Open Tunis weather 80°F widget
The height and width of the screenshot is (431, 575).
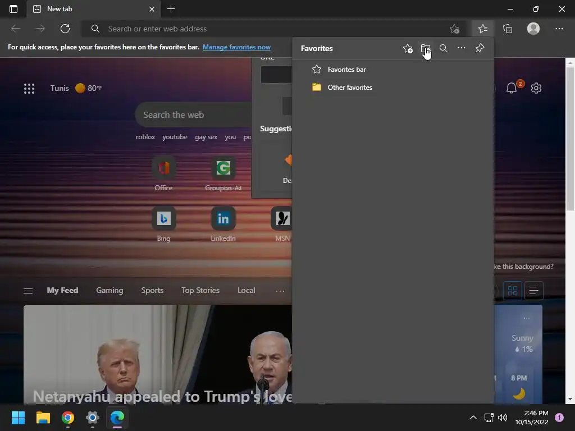(x=76, y=88)
